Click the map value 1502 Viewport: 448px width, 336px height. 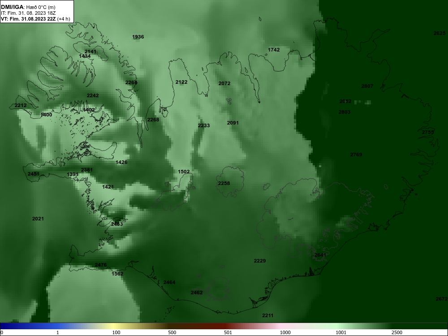[x=184, y=172]
